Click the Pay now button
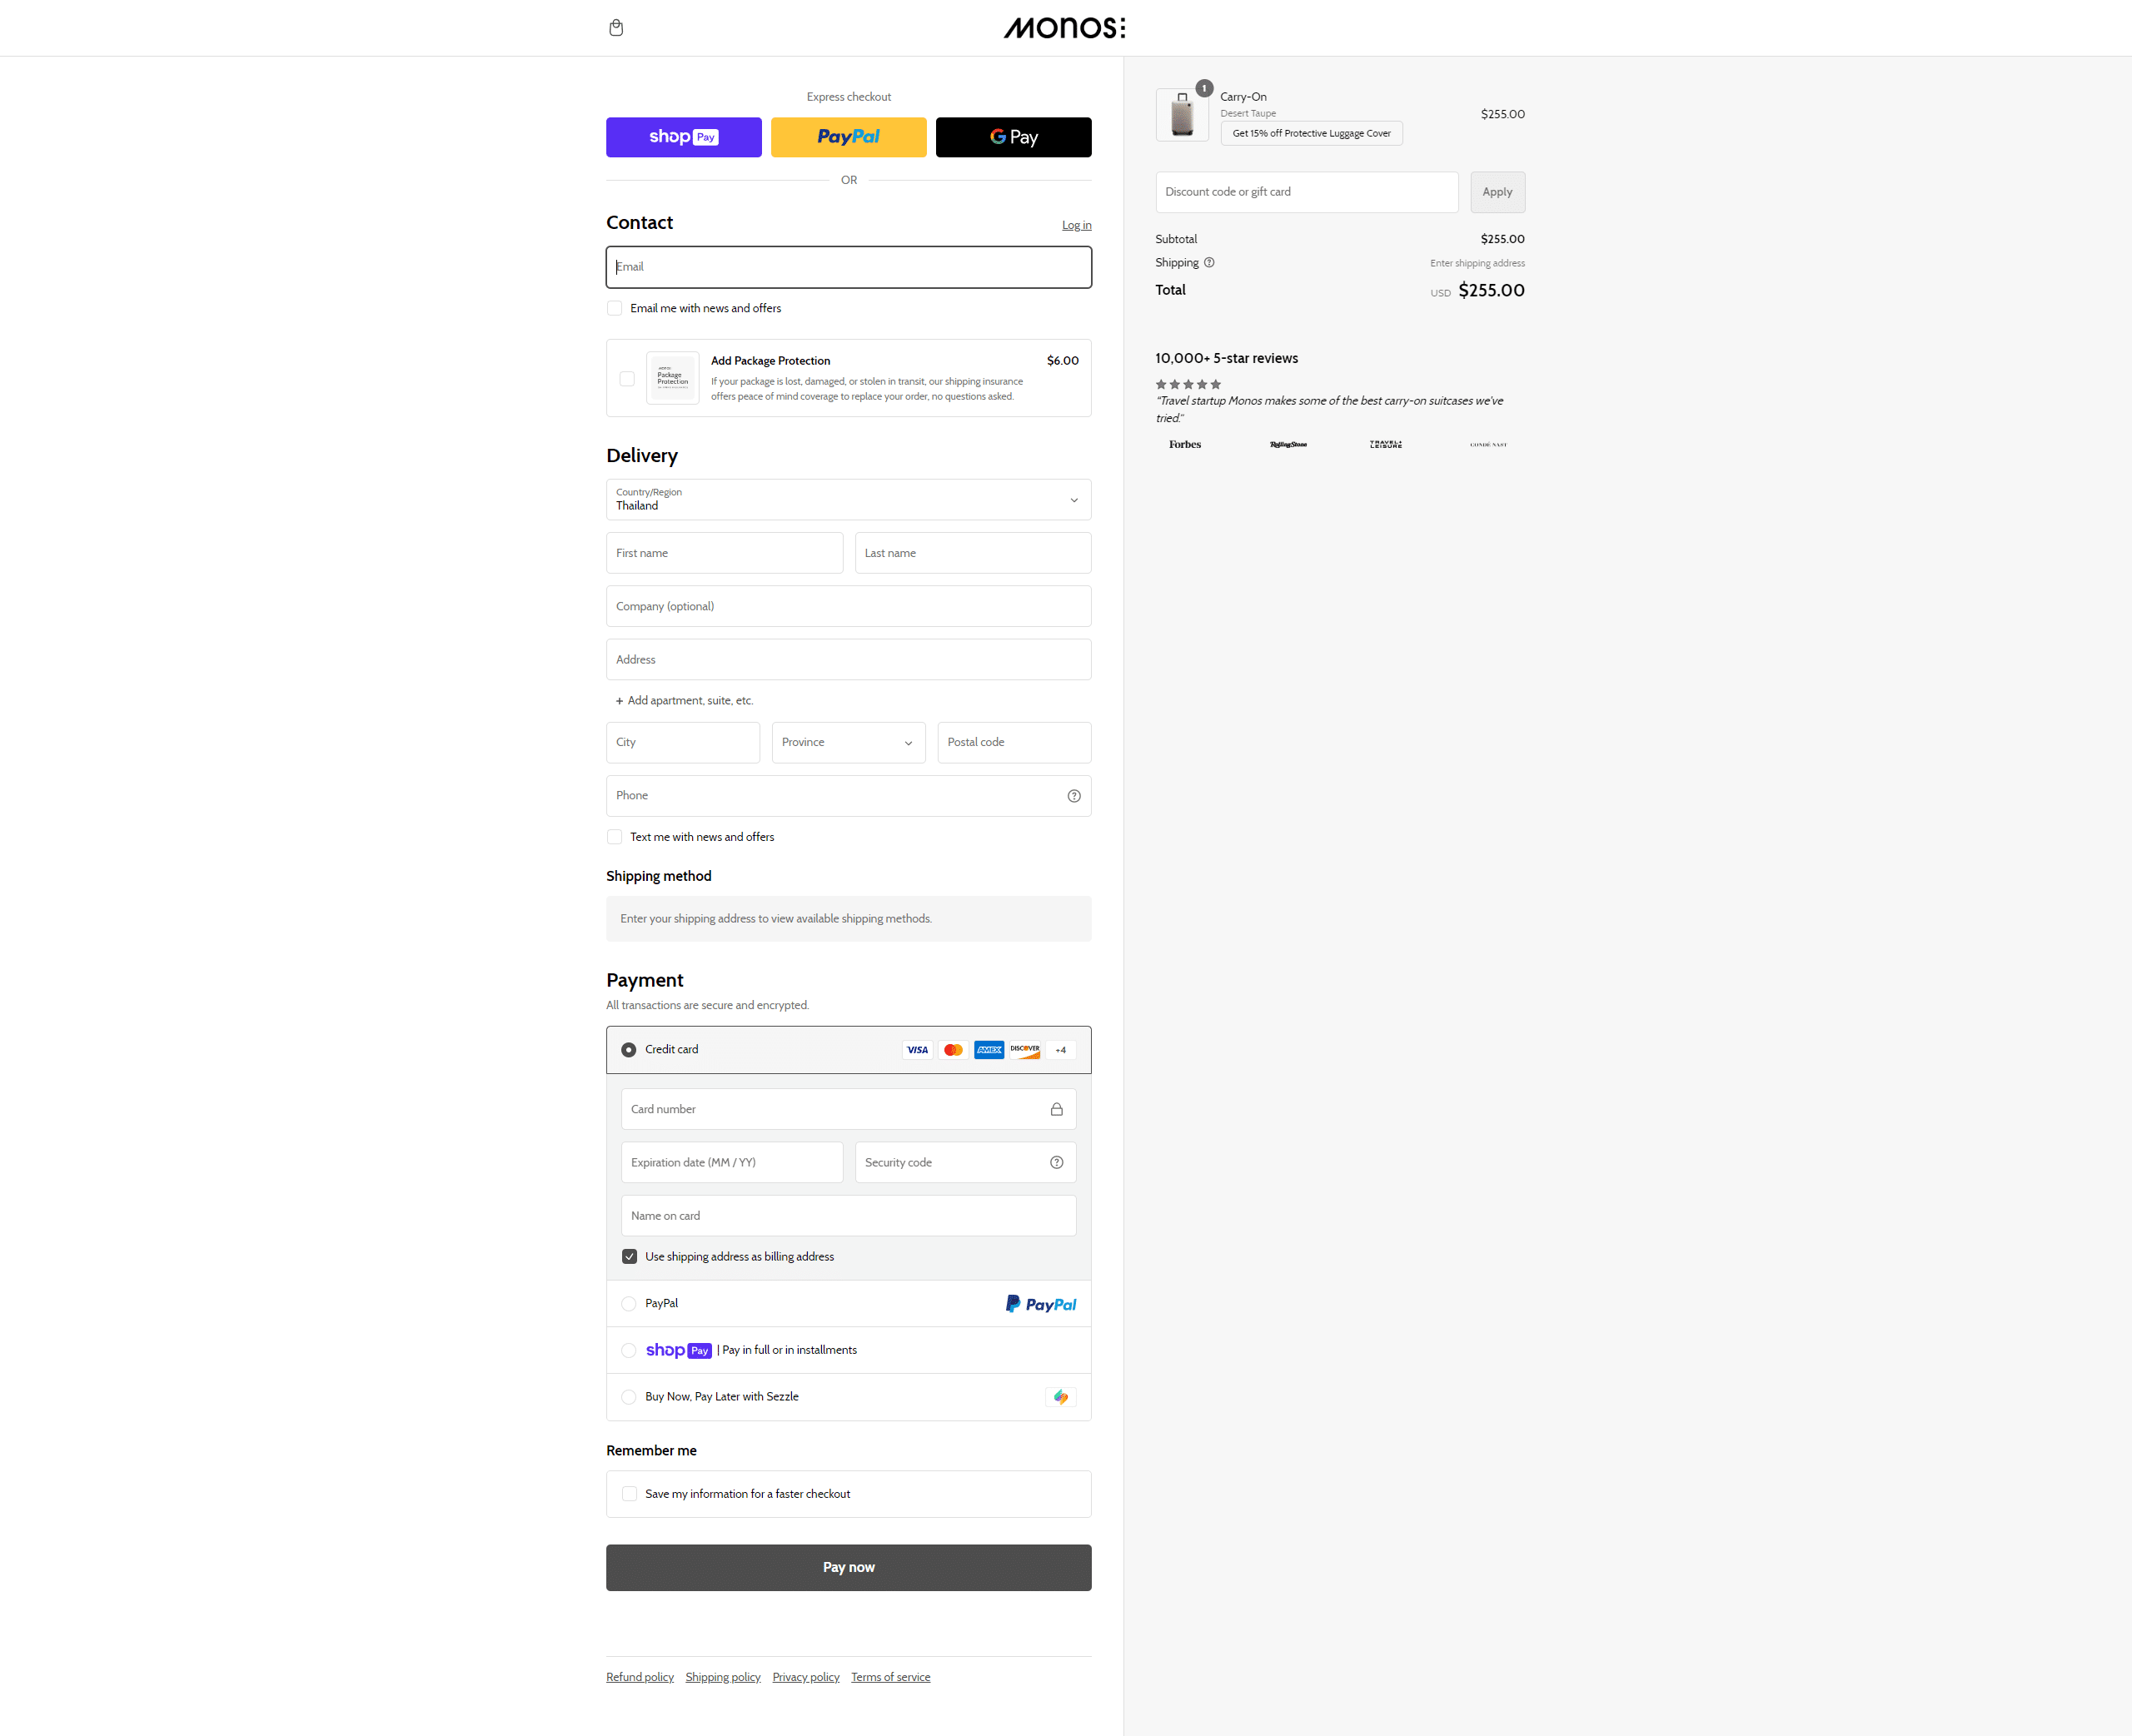 [848, 1567]
